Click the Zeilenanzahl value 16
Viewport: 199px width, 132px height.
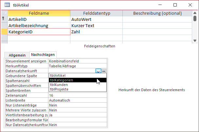click(x=78, y=95)
